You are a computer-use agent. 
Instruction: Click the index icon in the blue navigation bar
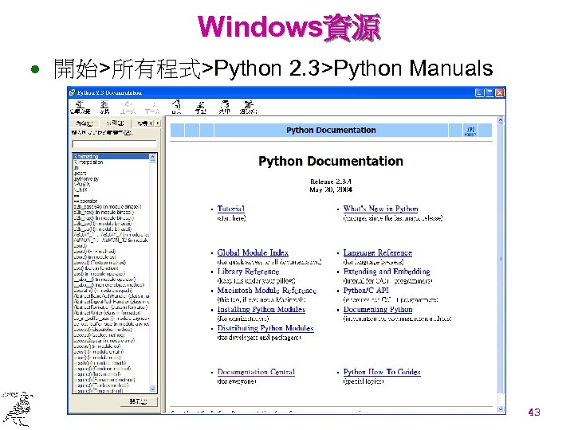click(470, 131)
